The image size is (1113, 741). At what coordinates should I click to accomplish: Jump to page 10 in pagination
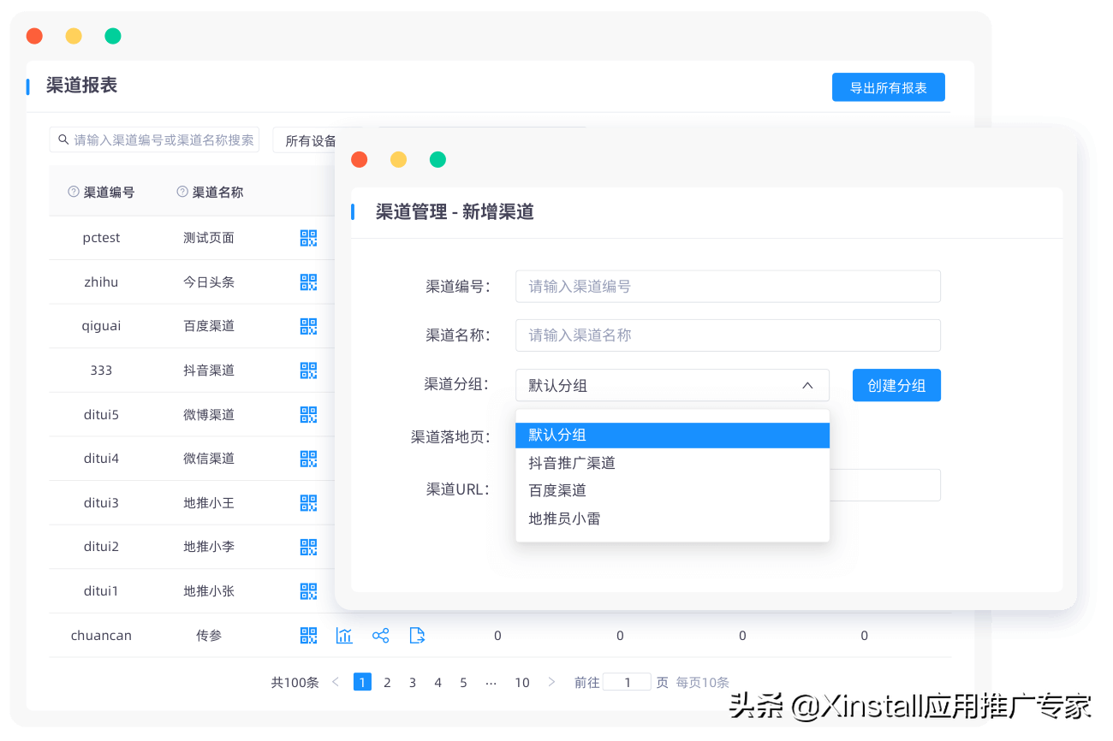(x=522, y=682)
